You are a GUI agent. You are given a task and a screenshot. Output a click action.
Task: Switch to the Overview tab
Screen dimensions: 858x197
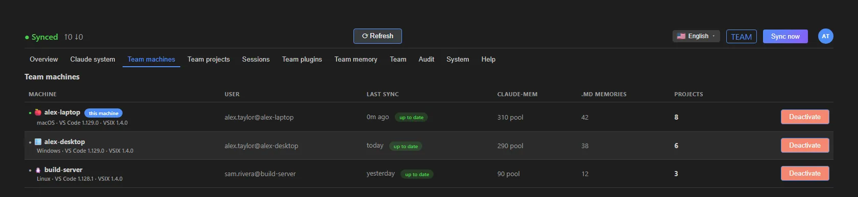click(44, 59)
